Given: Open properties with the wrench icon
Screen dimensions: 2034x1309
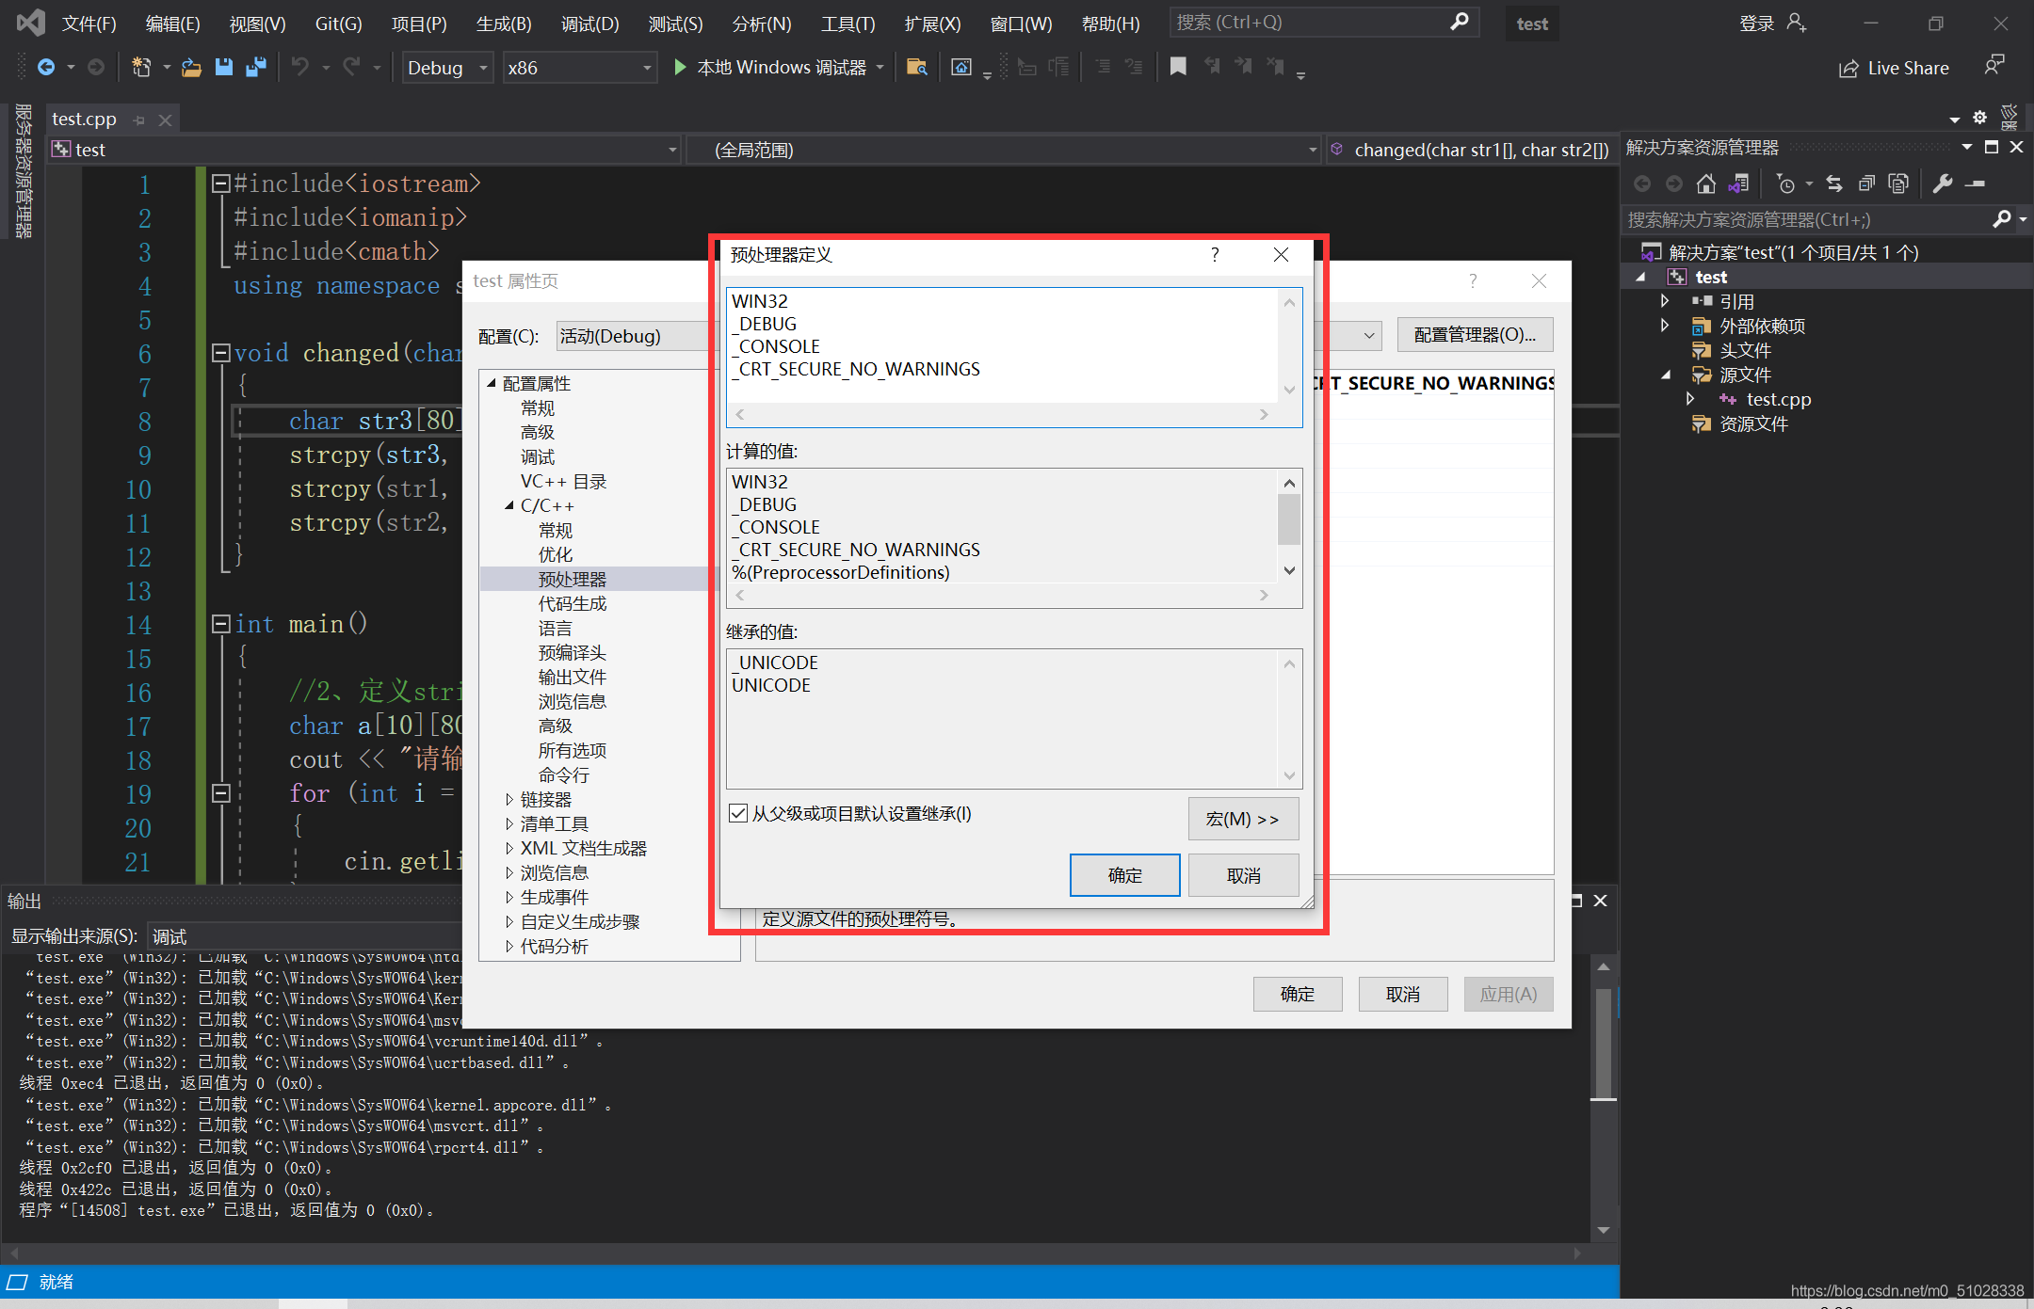Looking at the screenshot, I should click(x=1942, y=184).
